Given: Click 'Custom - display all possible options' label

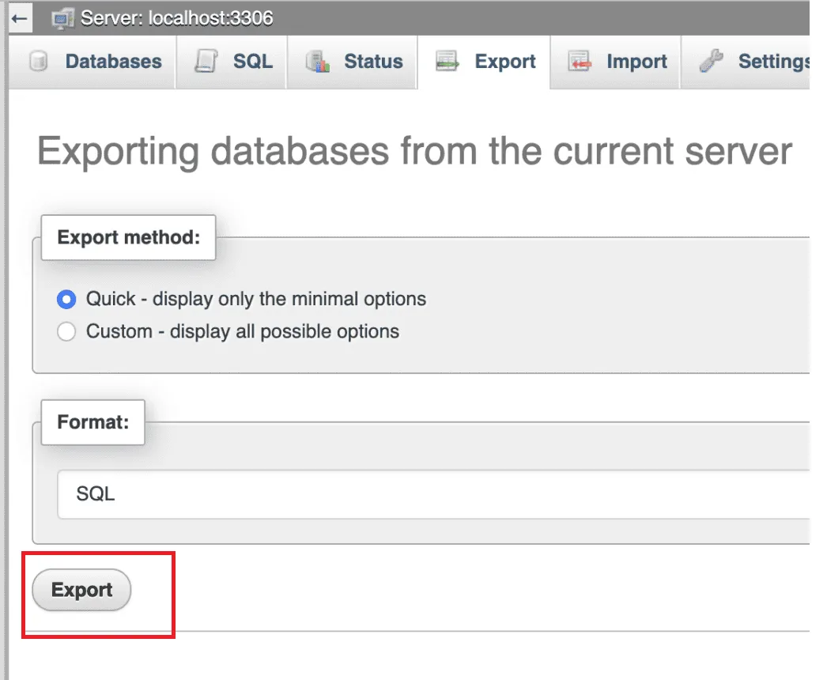Looking at the screenshot, I should [243, 332].
